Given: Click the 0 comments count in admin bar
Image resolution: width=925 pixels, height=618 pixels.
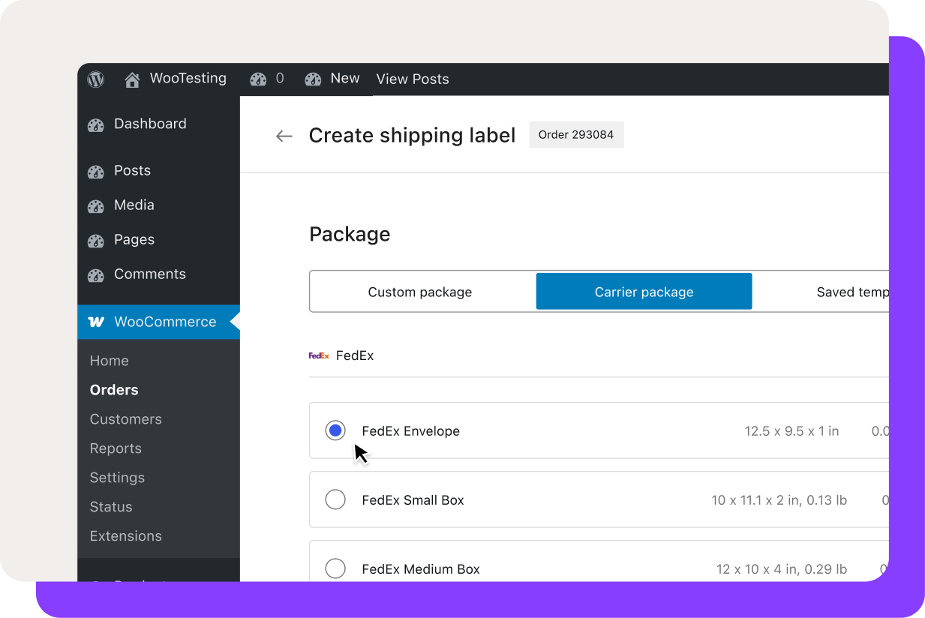Looking at the screenshot, I should 280,78.
